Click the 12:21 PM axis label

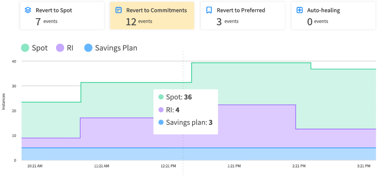click(168, 166)
